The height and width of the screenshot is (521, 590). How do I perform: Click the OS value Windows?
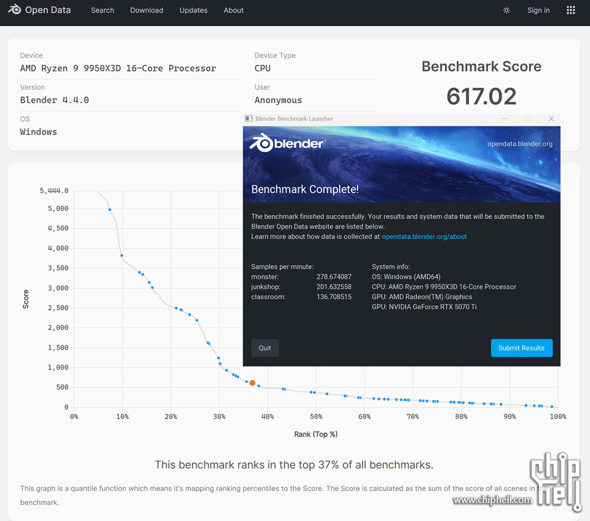(39, 132)
